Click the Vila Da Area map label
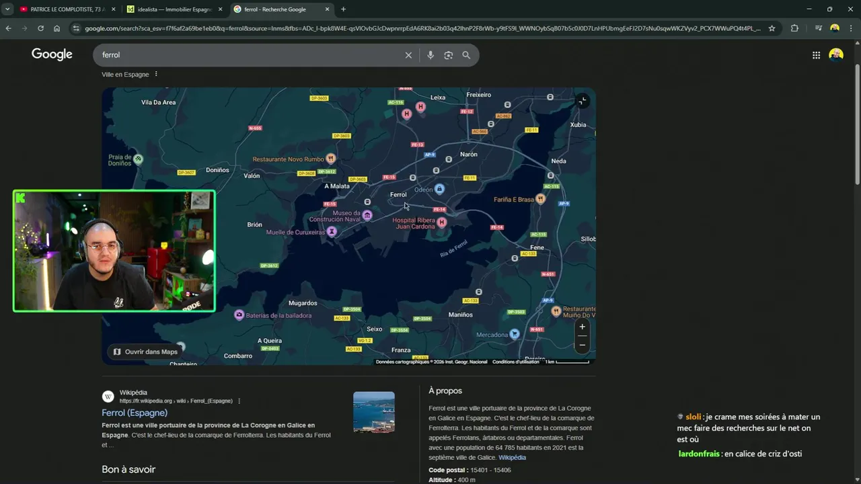 (x=159, y=102)
